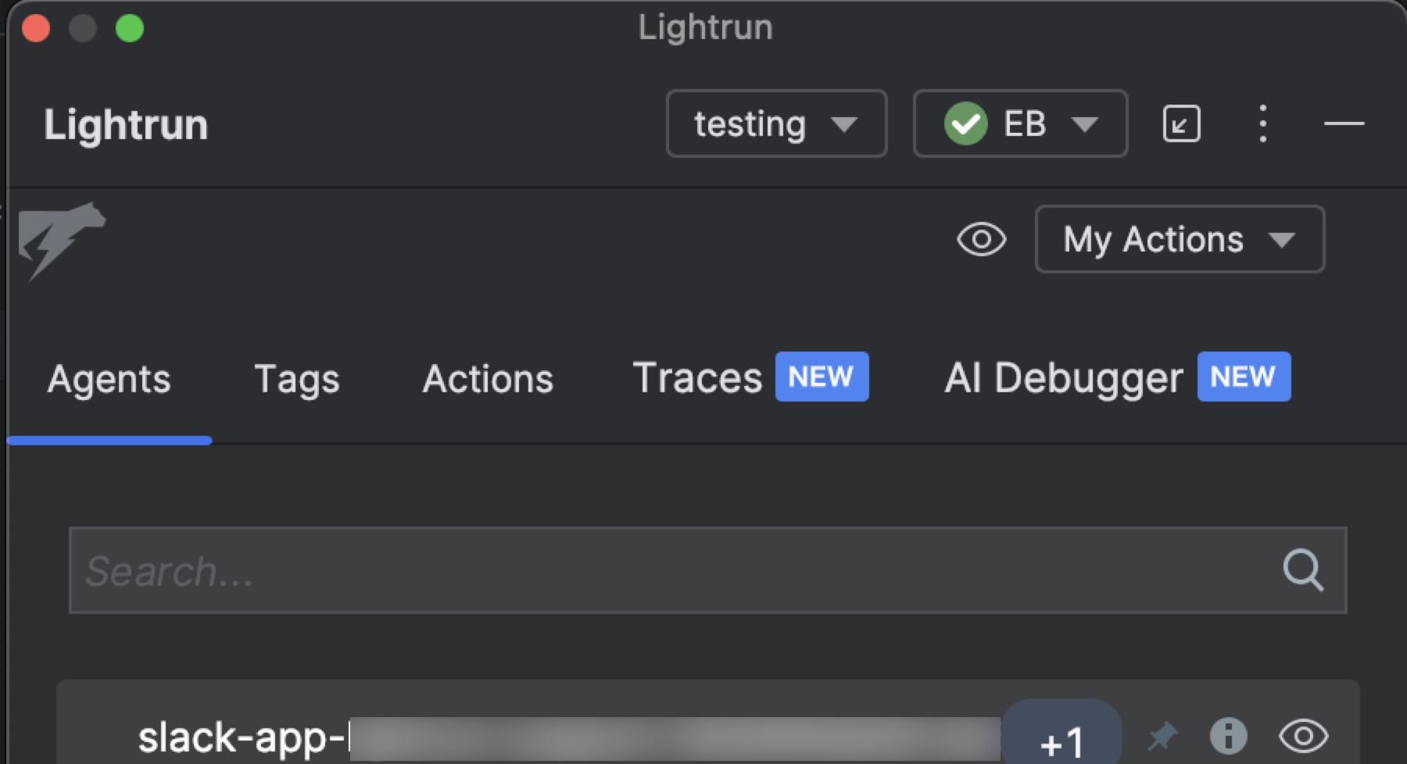Click the Lightrun lightning cat logo

(x=61, y=239)
